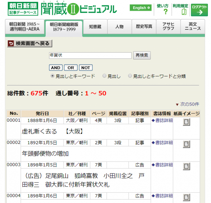
Task: Insert NOT operator
Action: click(85, 67)
